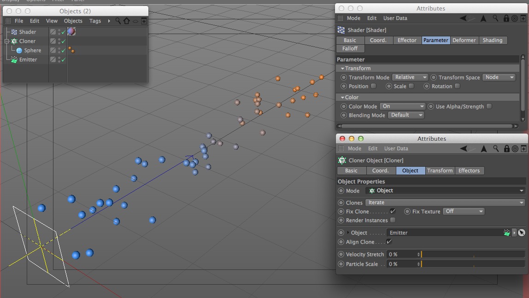The height and width of the screenshot is (298, 529).
Task: Toggle the Emitter visibility dots
Action: [x=59, y=60]
